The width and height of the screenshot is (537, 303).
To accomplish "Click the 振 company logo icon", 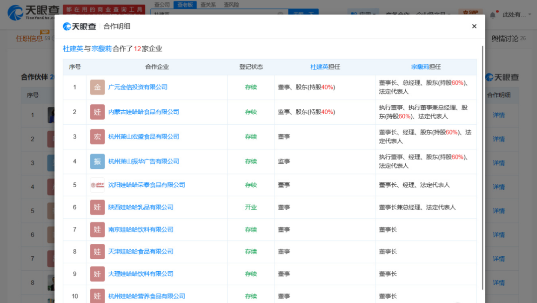I will pyautogui.click(x=97, y=161).
